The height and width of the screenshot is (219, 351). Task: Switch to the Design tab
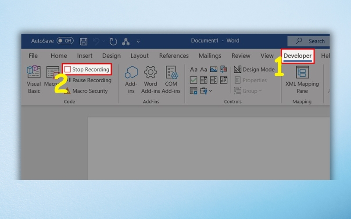[x=111, y=56]
